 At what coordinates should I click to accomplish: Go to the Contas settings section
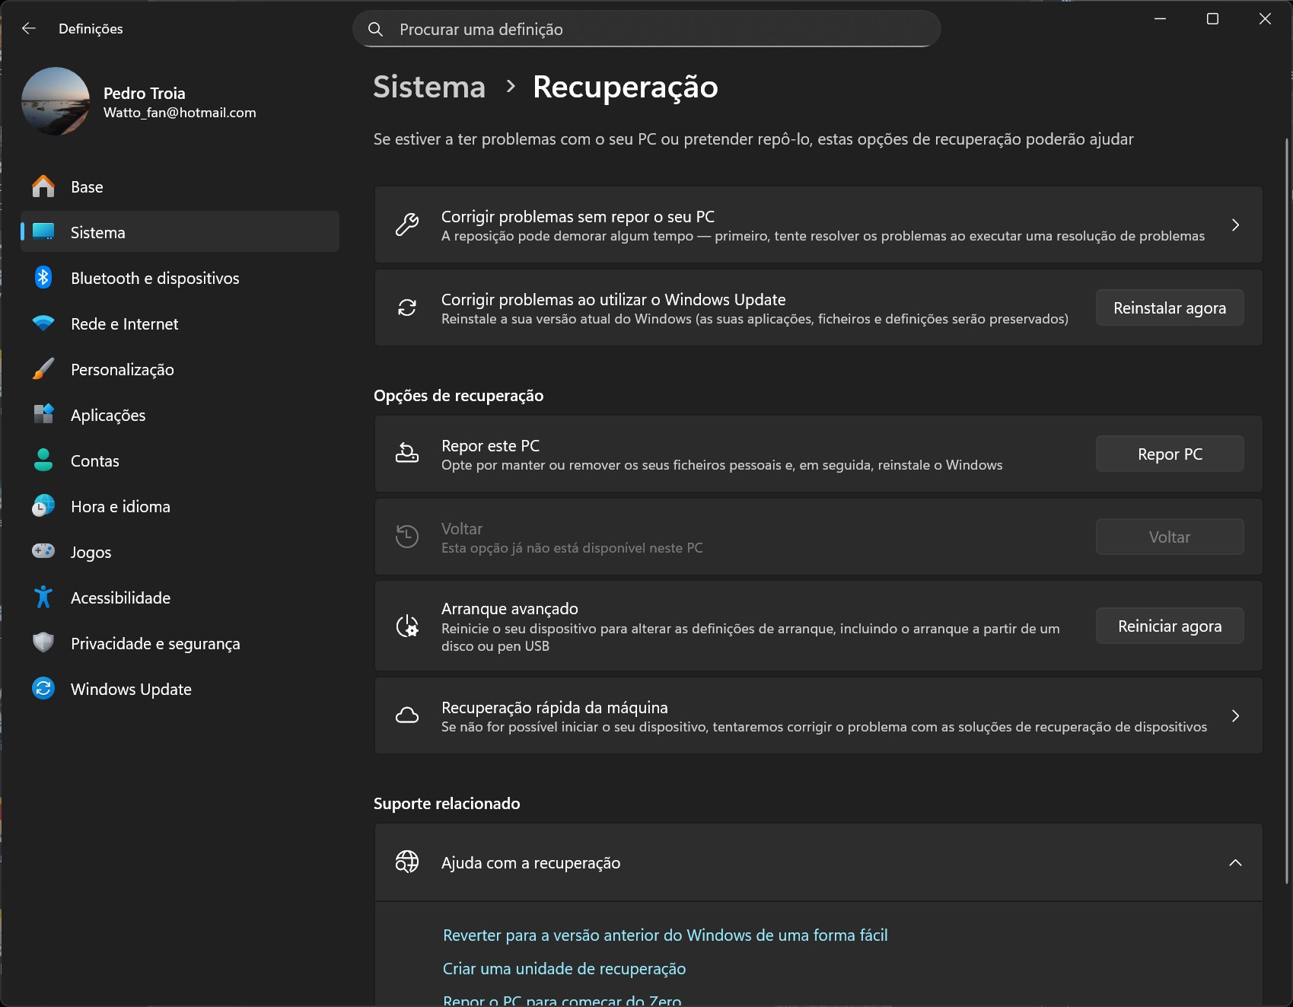point(95,461)
